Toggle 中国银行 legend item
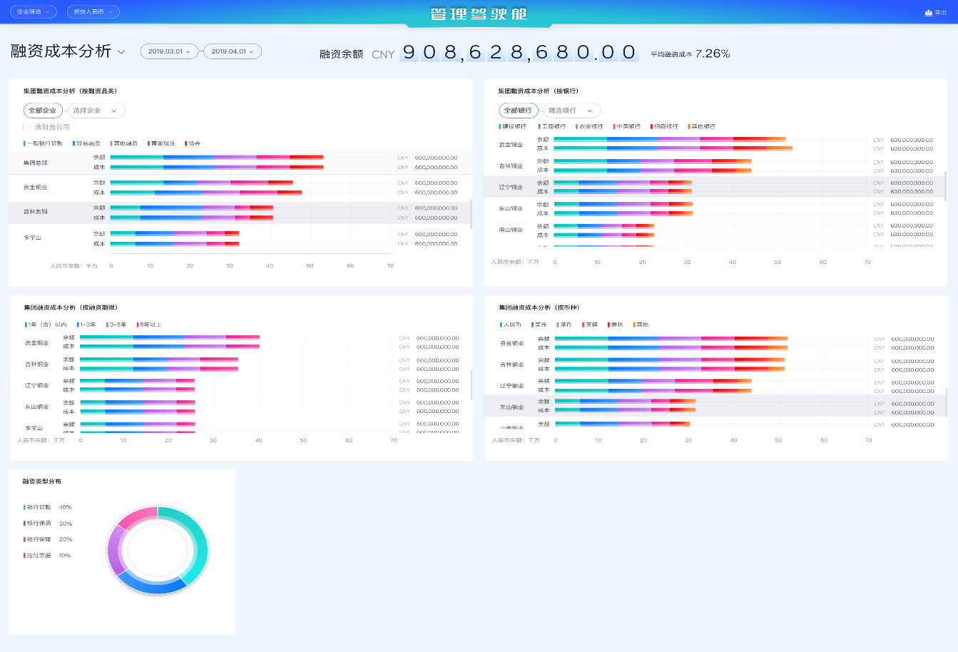The image size is (958, 652). (x=627, y=126)
